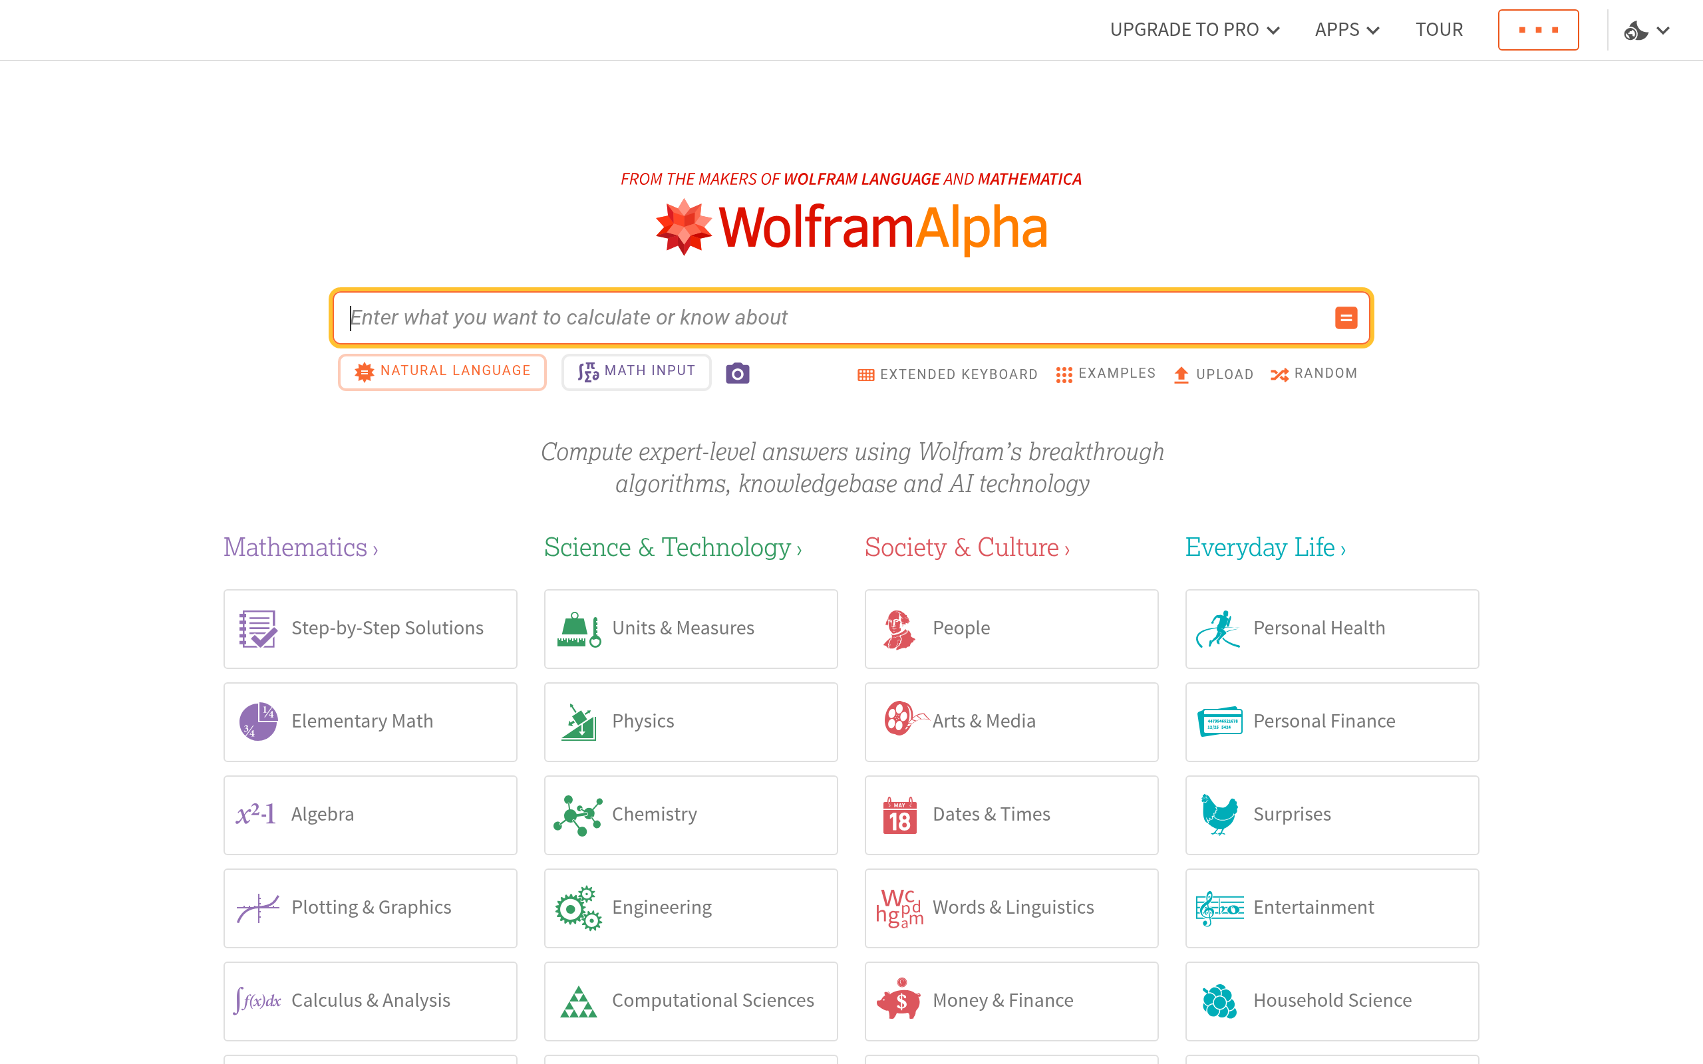This screenshot has height=1064, width=1703.
Task: Open the Chemistry molecule tile
Action: pos(691,814)
